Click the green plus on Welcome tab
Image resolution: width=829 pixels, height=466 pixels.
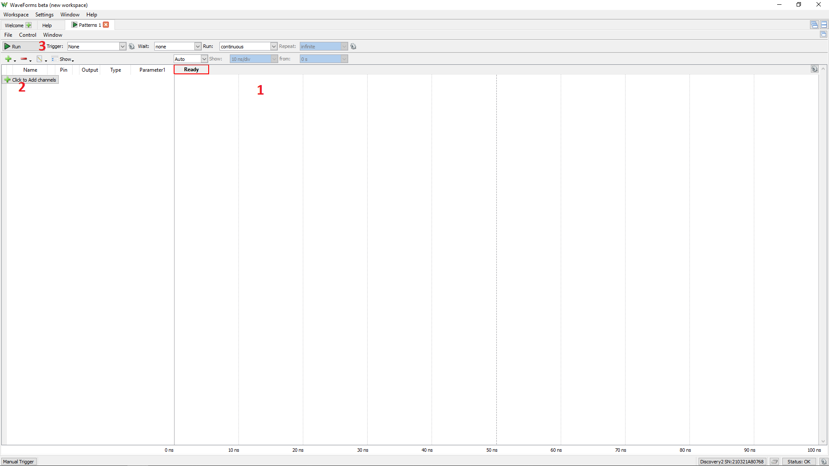(29, 25)
